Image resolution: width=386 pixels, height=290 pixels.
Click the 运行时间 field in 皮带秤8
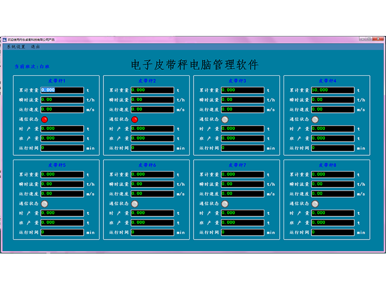pos(332,233)
